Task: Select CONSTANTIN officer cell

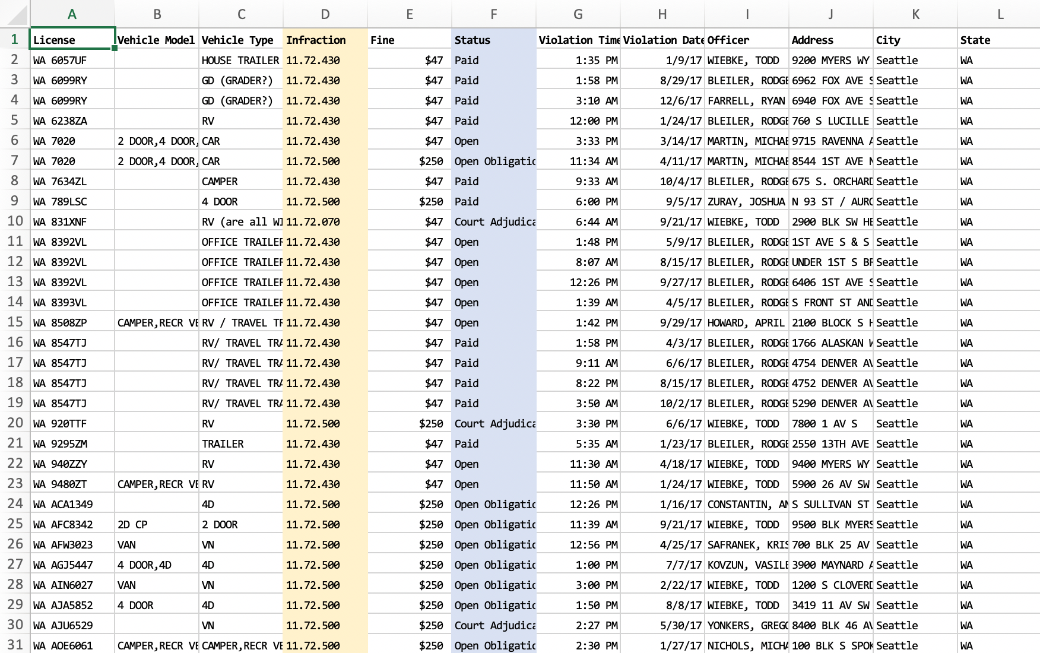Action: (746, 504)
